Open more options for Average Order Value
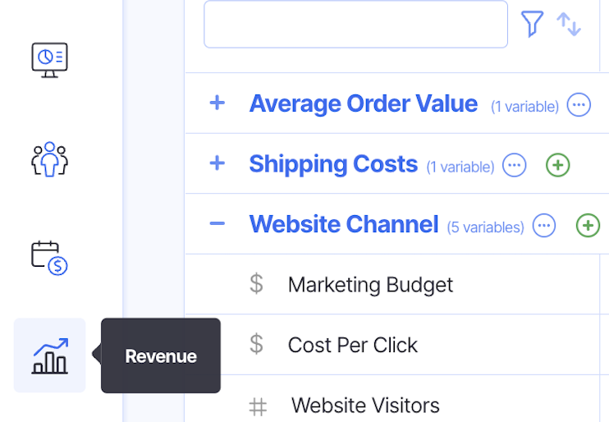The width and height of the screenshot is (609, 422). [x=579, y=105]
